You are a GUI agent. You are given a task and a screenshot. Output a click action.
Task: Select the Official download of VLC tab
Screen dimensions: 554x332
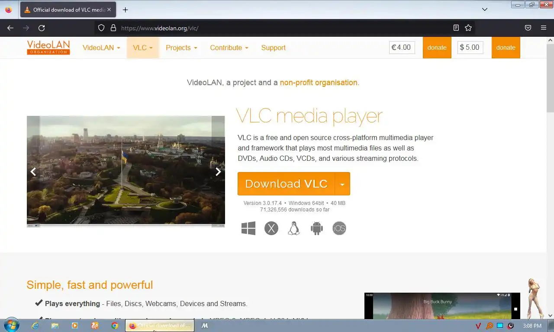point(68,10)
